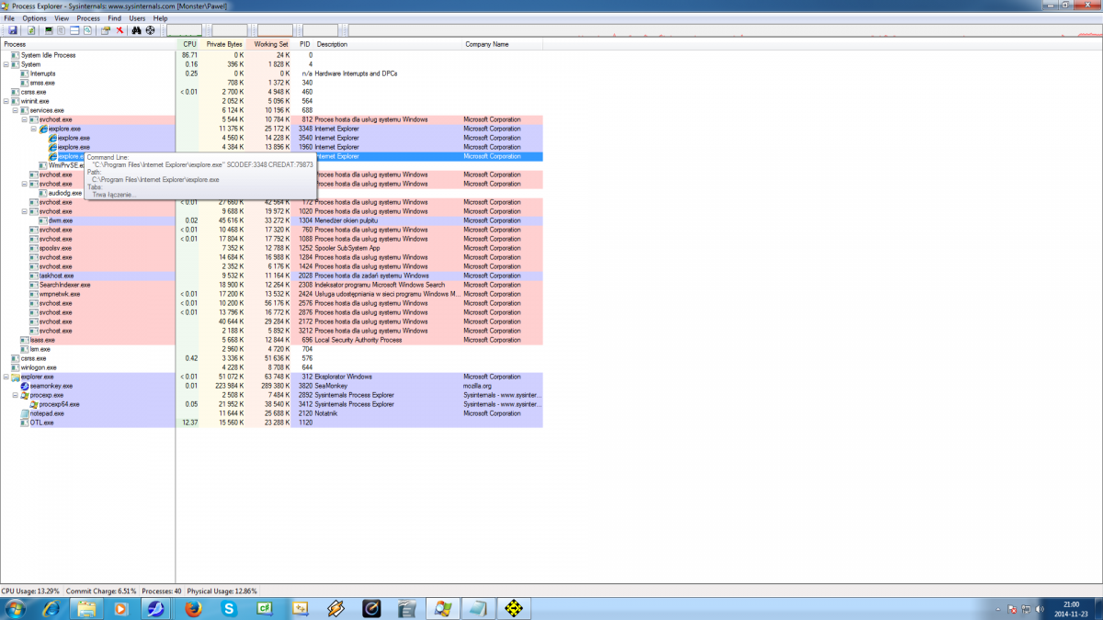Image resolution: width=1103 pixels, height=620 pixels.
Task: Click the Internet Explorer taskbar icon
Action: (x=51, y=608)
